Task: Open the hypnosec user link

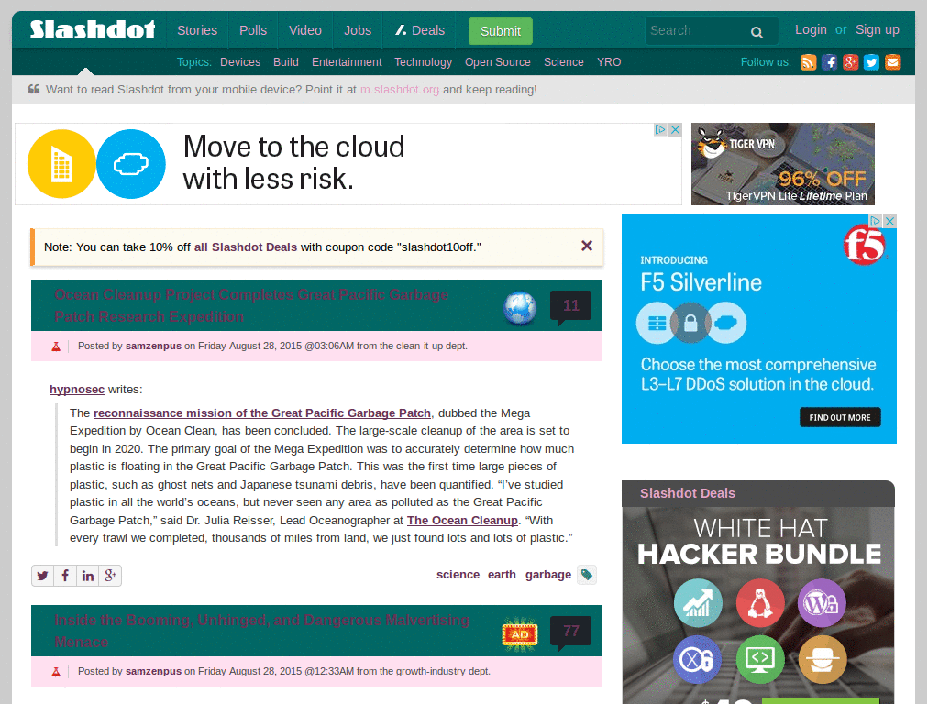Action: (77, 389)
